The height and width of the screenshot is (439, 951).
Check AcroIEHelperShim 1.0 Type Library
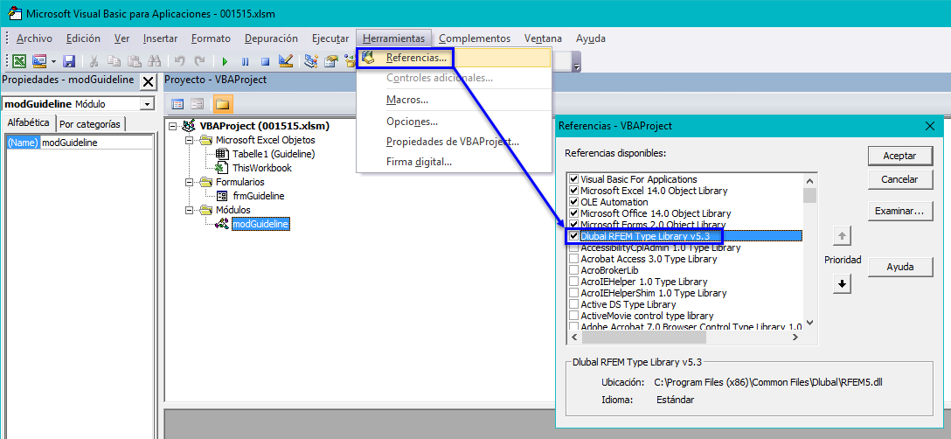pos(573,293)
